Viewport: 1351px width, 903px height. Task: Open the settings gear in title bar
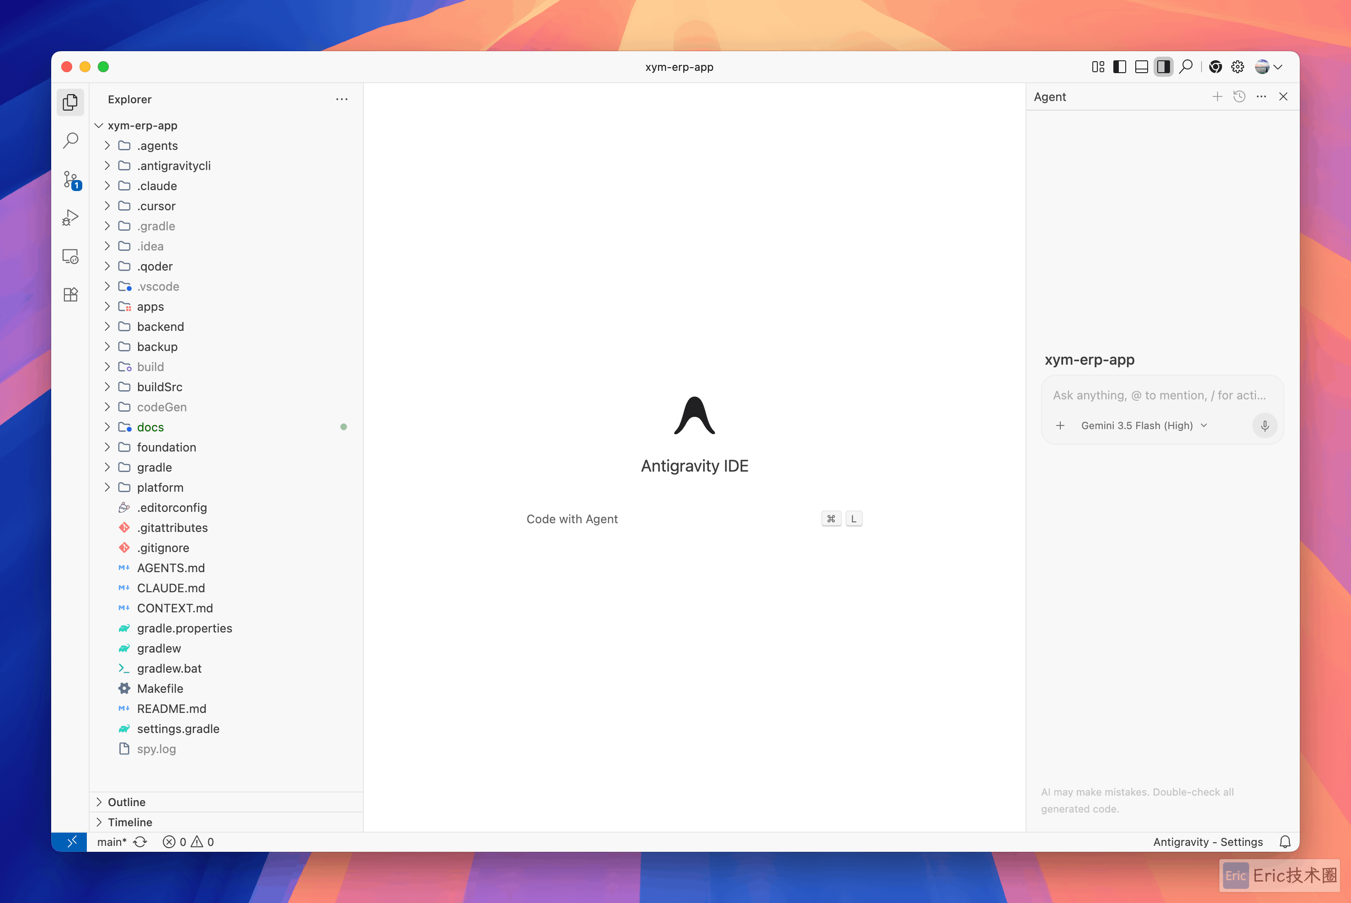[1238, 67]
